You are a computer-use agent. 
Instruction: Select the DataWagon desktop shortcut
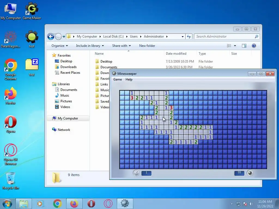(x=11, y=39)
